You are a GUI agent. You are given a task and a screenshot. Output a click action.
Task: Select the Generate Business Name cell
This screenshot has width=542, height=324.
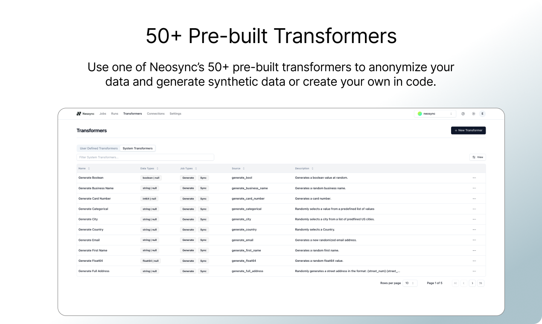[96, 188]
